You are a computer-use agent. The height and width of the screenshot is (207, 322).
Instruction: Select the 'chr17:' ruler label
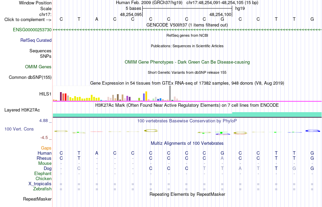tap(45, 14)
